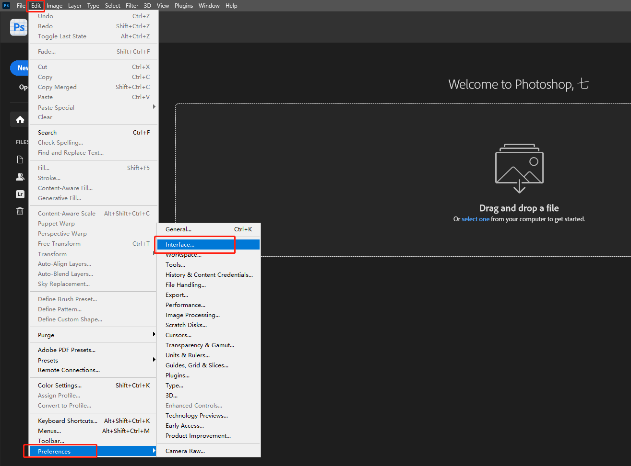Click the Photoshop title bar app icon
The height and width of the screenshot is (466, 631).
coord(6,6)
